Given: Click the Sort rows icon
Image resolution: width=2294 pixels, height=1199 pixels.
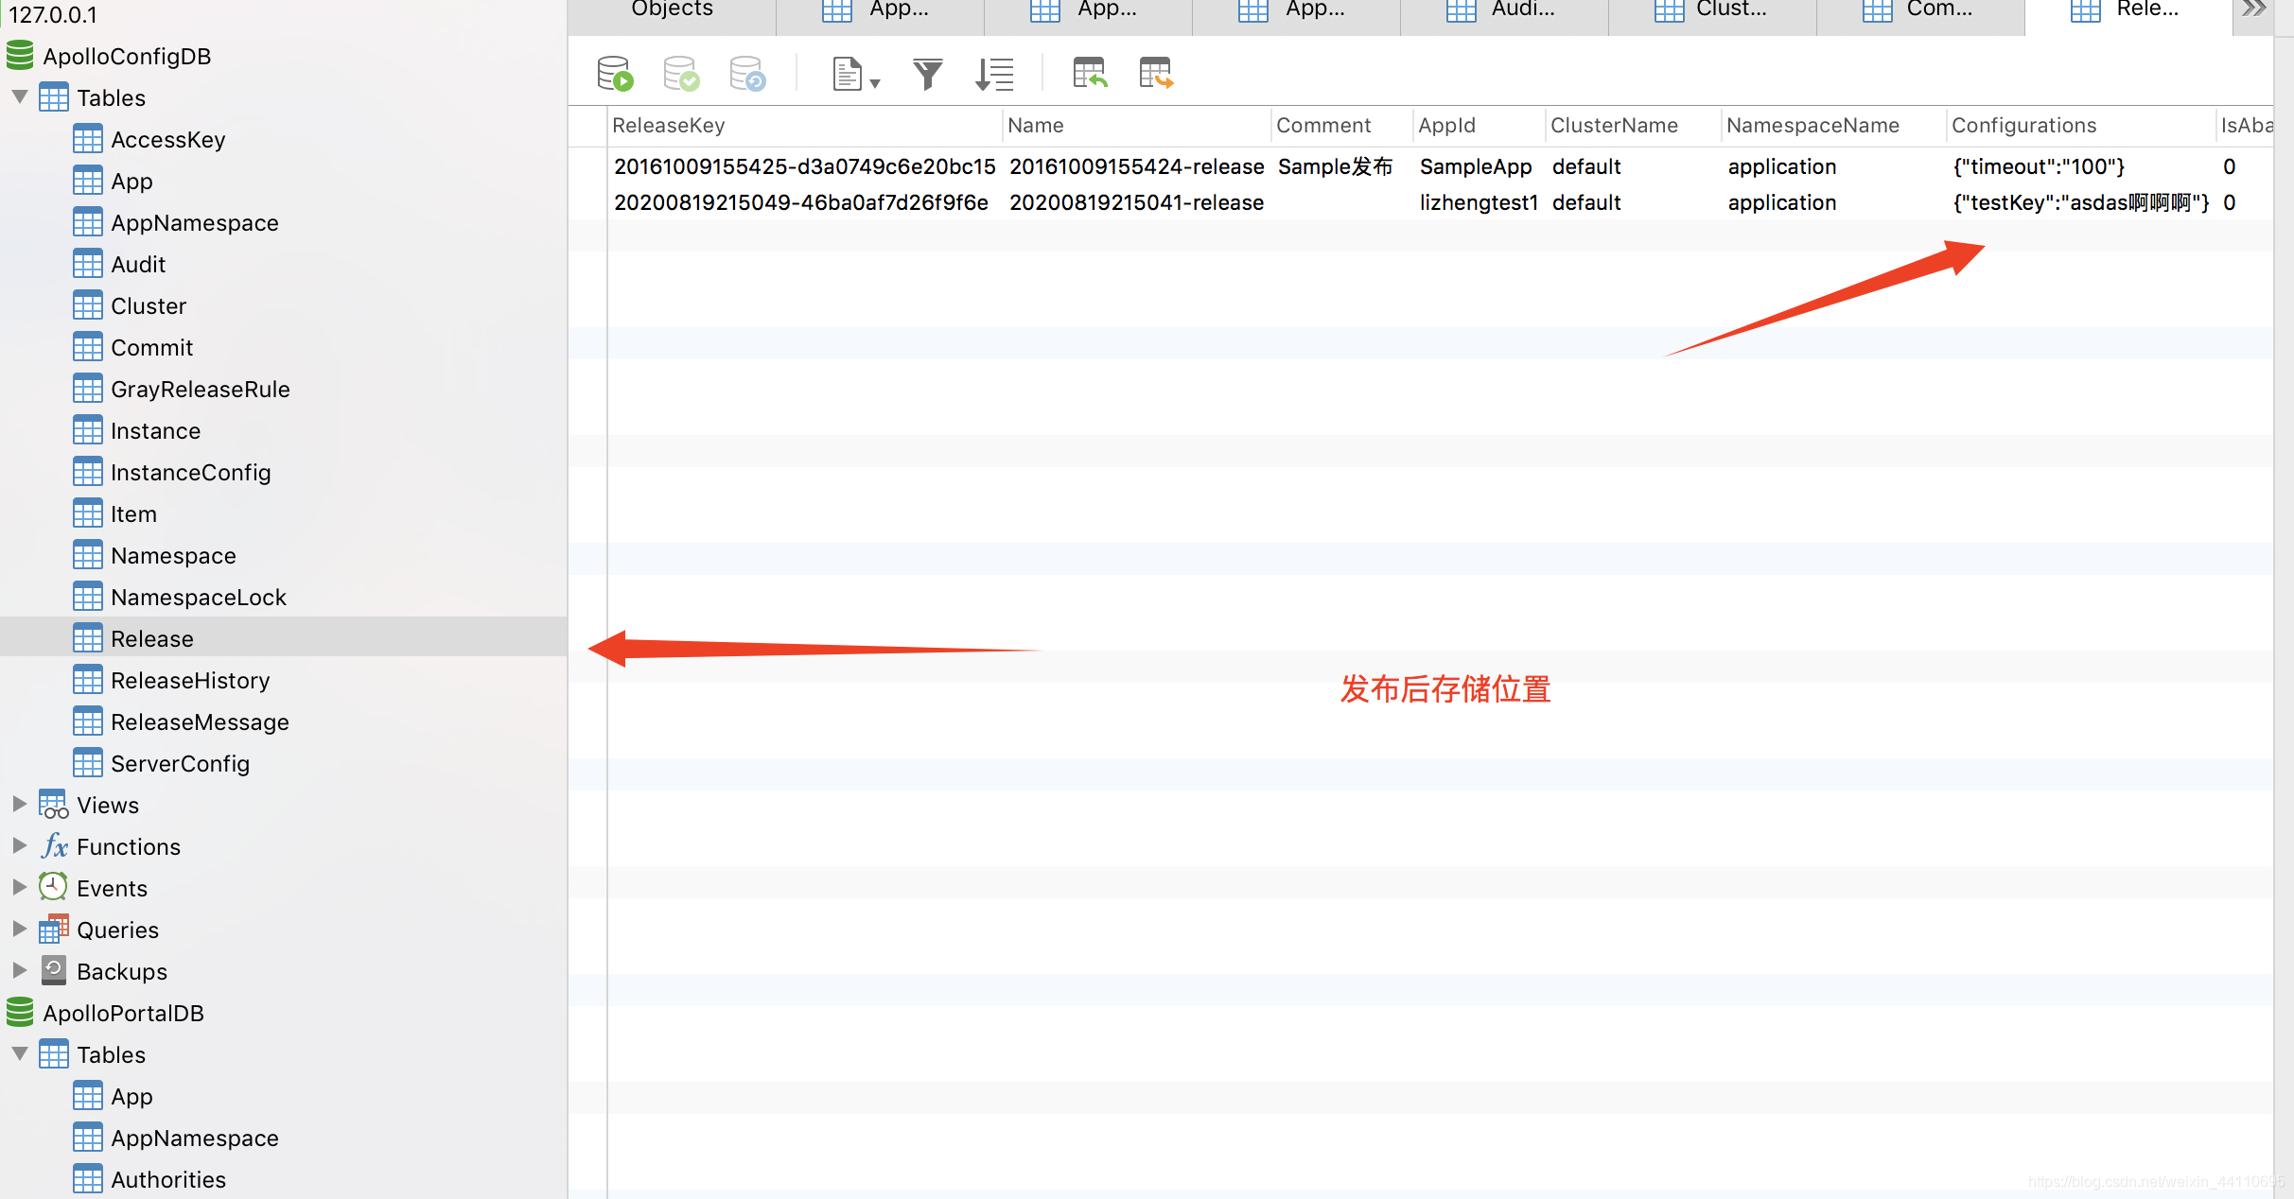Looking at the screenshot, I should (994, 73).
